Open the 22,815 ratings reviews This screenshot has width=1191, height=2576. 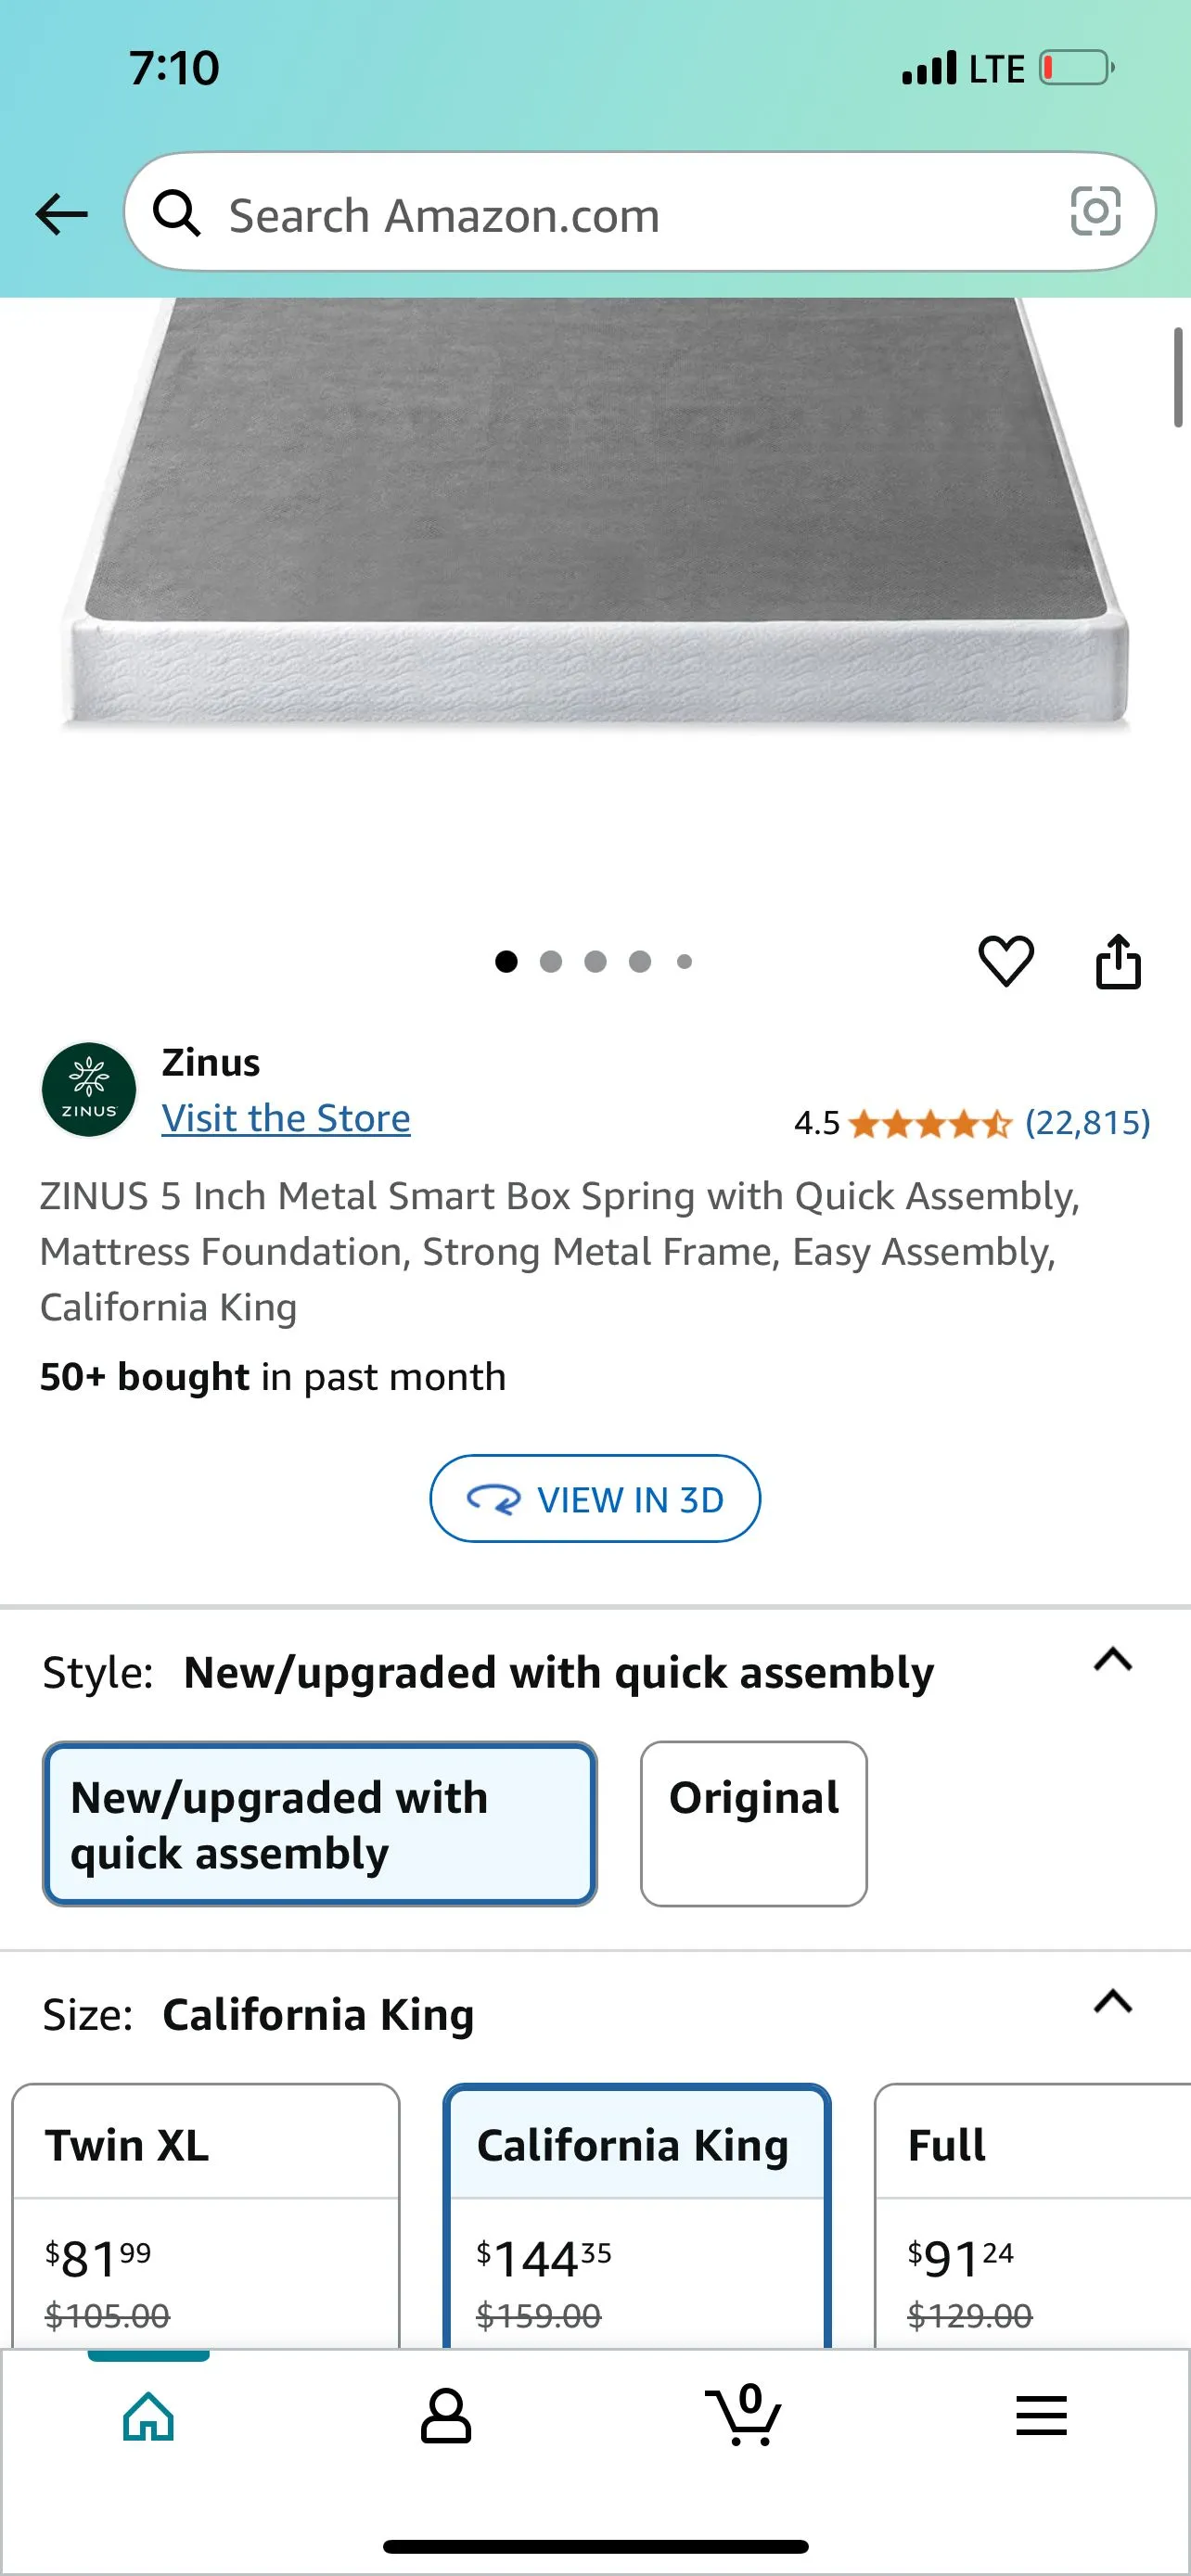[x=1088, y=1123]
